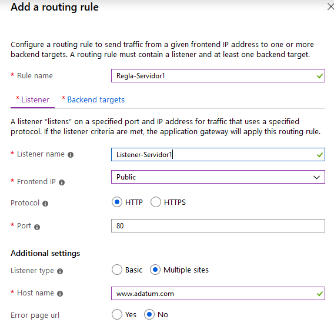Choose the Multiple sites listener type

tap(155, 270)
